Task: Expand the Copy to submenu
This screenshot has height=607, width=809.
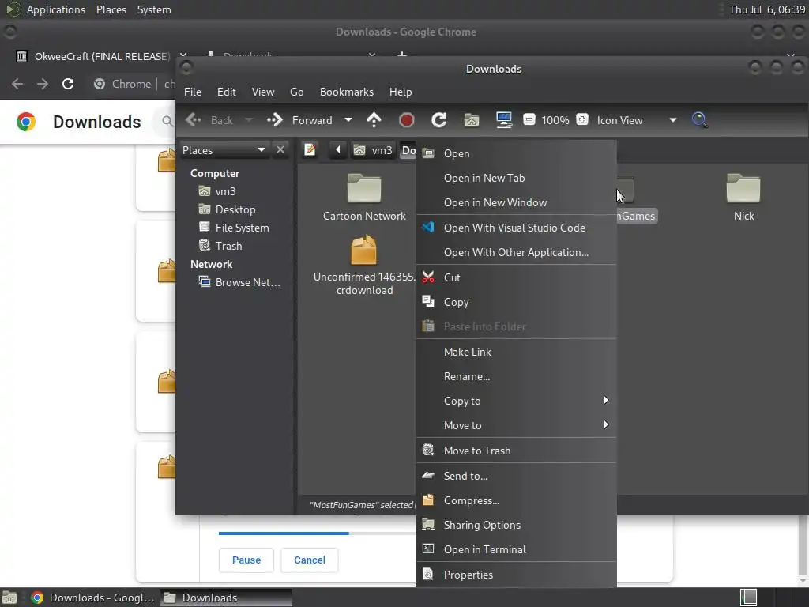Action: point(517,401)
